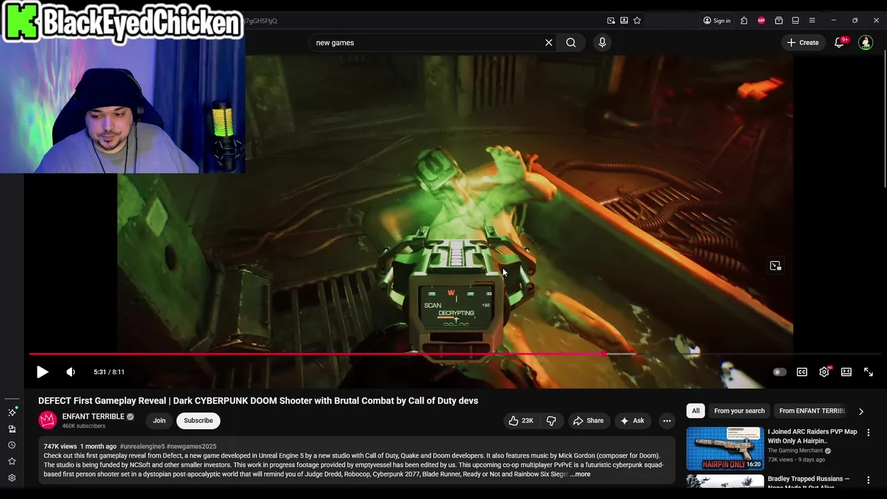The width and height of the screenshot is (887, 499).
Task: Open picture-in-picture from the address bar
Action: (x=611, y=21)
